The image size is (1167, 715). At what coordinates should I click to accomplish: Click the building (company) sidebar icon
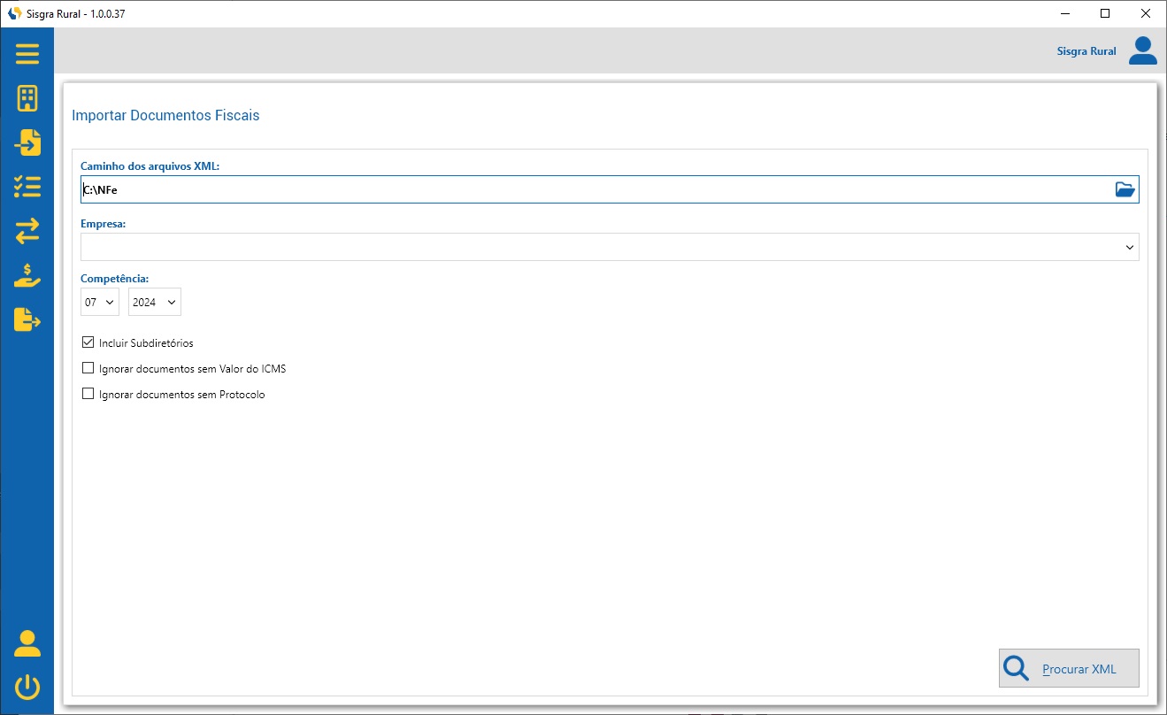pyautogui.click(x=27, y=98)
